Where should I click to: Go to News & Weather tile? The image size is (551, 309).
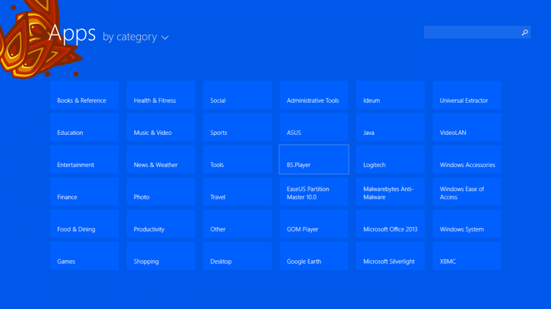coord(161,159)
